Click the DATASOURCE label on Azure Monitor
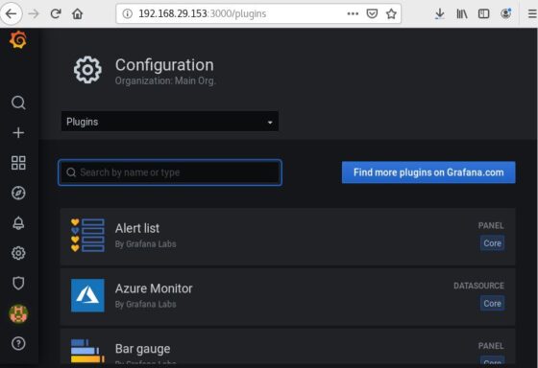 click(478, 286)
